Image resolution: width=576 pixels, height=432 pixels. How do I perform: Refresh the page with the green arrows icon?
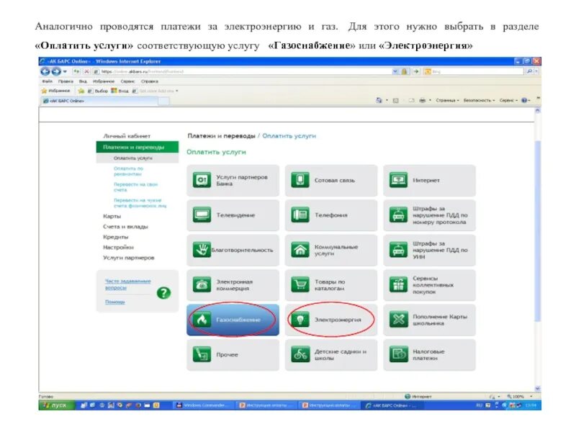pyautogui.click(x=77, y=71)
